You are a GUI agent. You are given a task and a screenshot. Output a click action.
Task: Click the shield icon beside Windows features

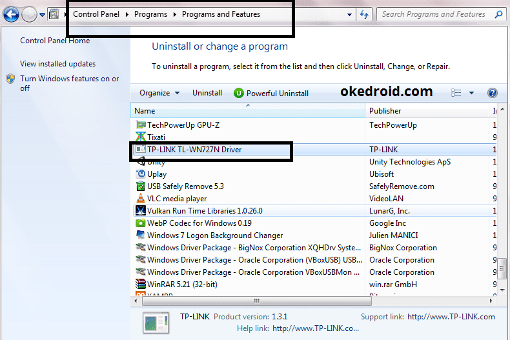(x=10, y=79)
